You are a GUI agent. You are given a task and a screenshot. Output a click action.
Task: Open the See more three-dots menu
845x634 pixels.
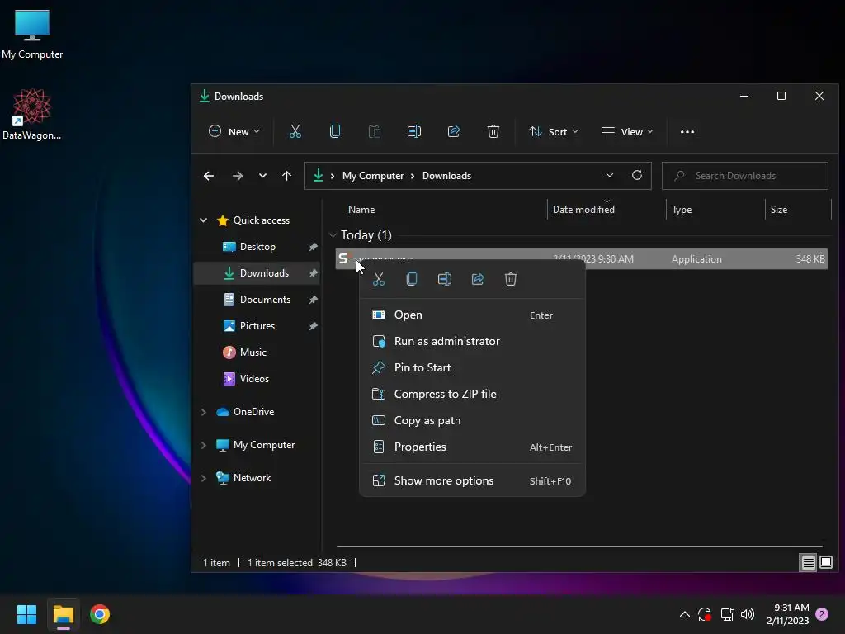pyautogui.click(x=687, y=131)
